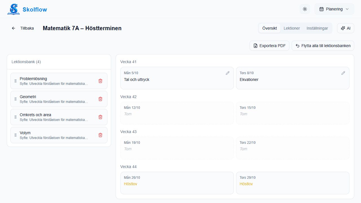Click the Matematik 7A – Höstterminen heading

(x=82, y=28)
